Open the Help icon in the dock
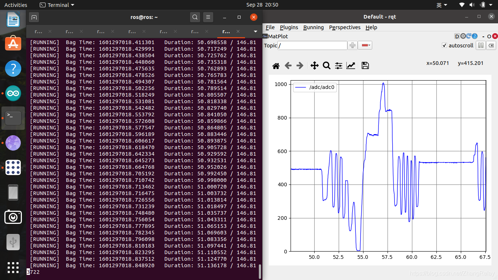This screenshot has width=498, height=280. (x=13, y=69)
